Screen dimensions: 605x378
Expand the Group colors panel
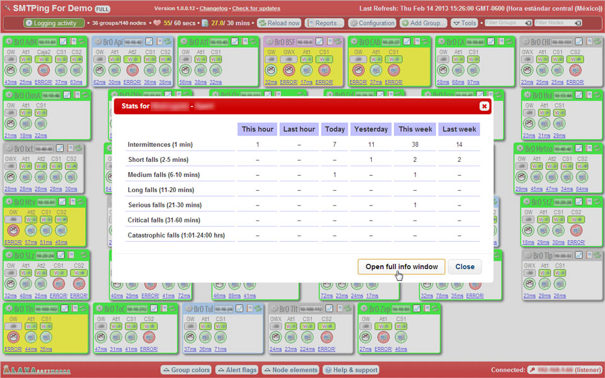186,370
